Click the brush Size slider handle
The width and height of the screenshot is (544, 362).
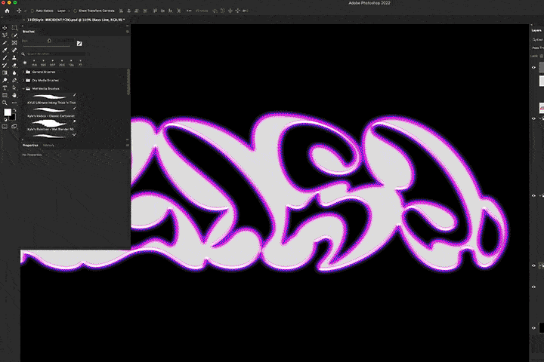pos(49,41)
